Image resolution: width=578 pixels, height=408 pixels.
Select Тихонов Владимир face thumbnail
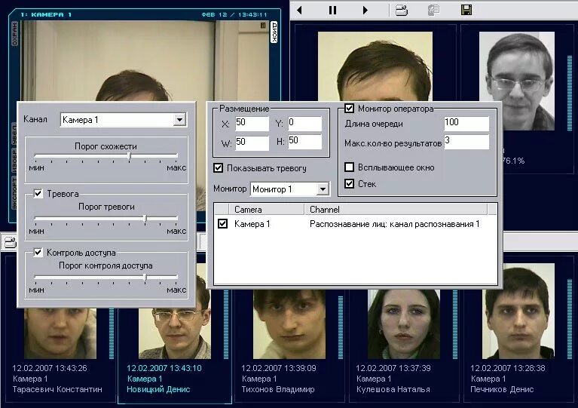(289, 324)
